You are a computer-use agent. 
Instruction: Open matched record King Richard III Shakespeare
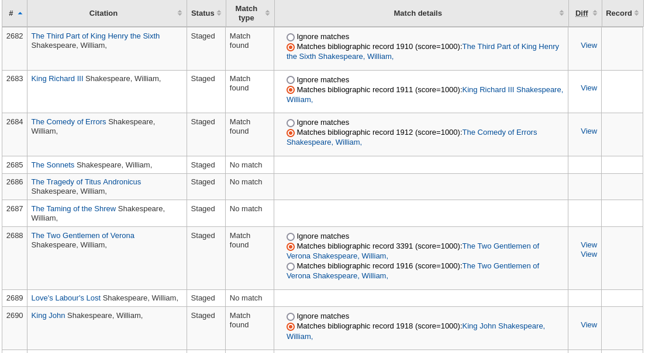coord(513,90)
